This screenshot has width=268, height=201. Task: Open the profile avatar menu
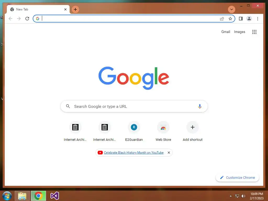pyautogui.click(x=249, y=19)
